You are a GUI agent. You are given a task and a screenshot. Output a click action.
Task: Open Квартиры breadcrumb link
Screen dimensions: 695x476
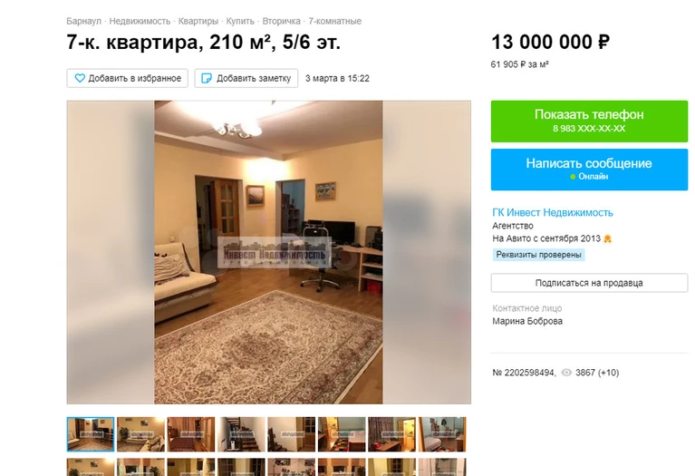click(198, 21)
